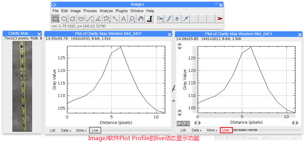Click the down arrow at top of Y axis
Viewport: 305px width, 143px height.
[x=180, y=48]
